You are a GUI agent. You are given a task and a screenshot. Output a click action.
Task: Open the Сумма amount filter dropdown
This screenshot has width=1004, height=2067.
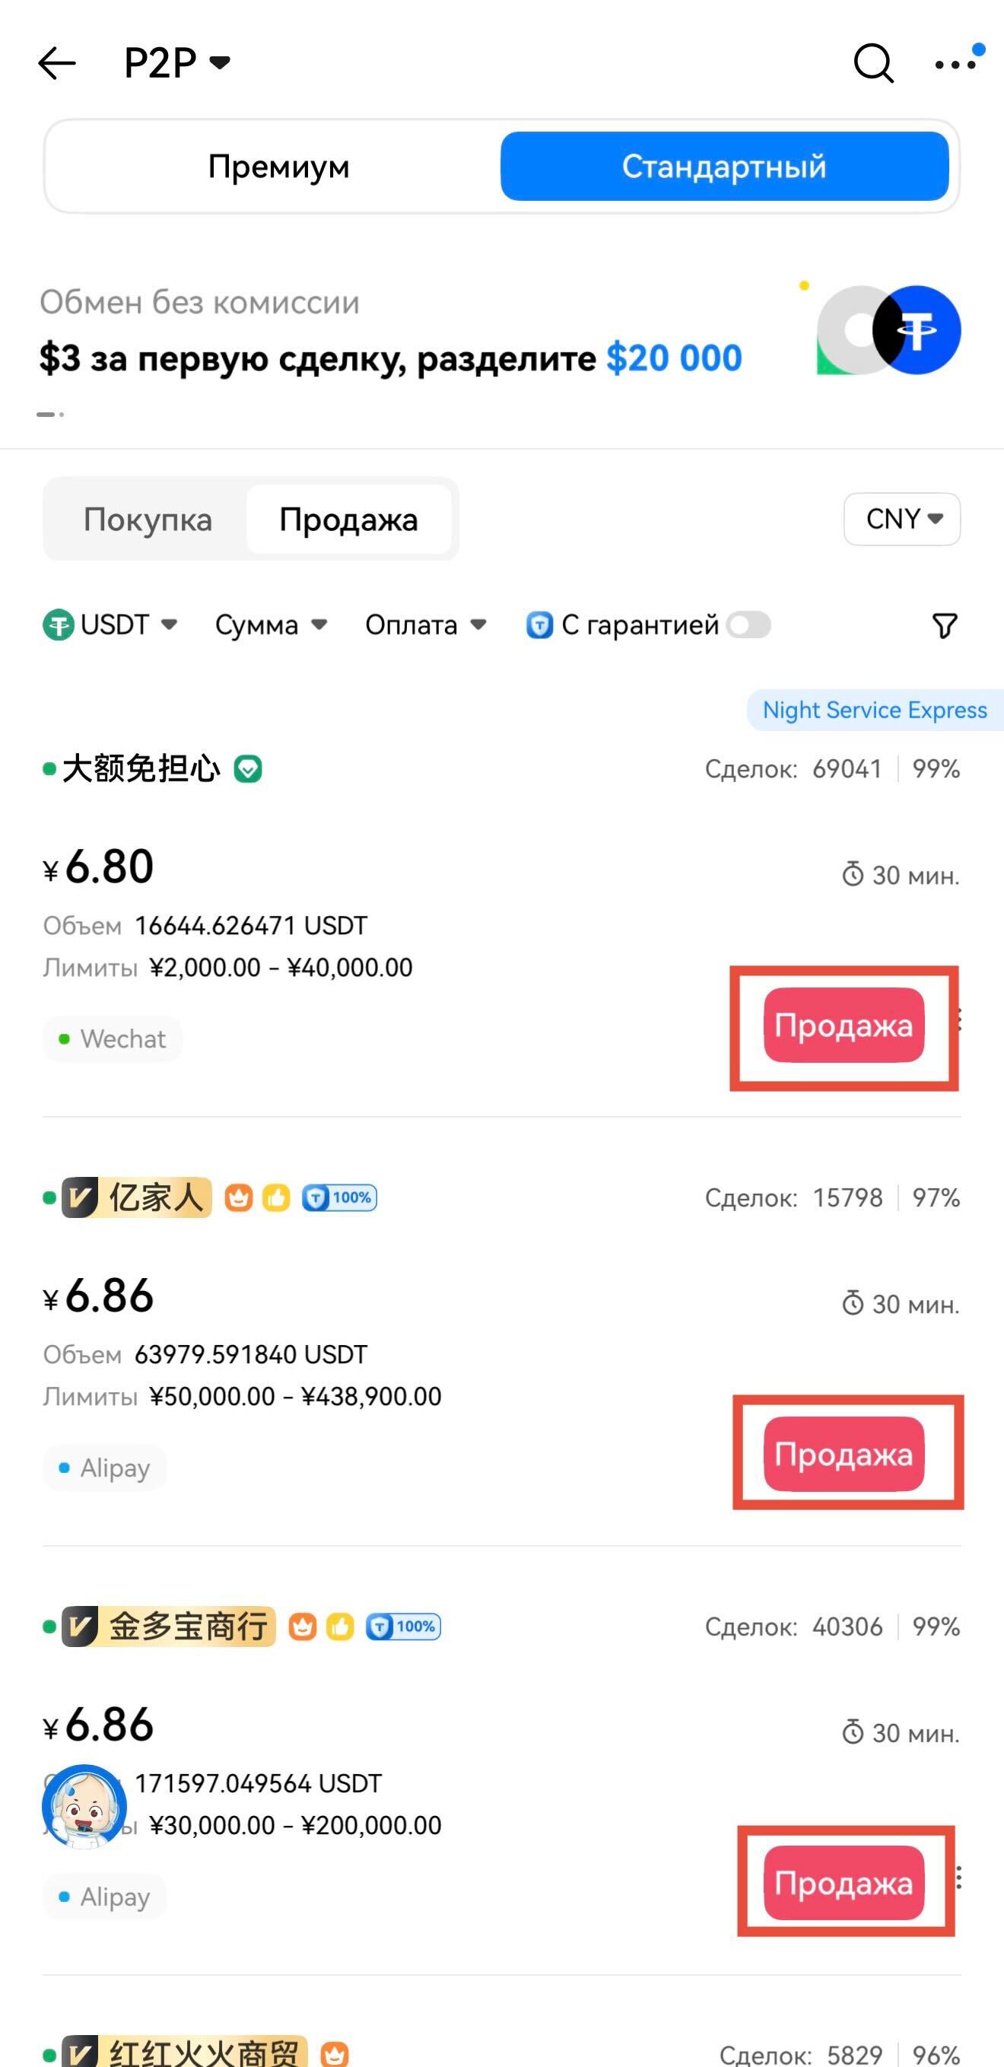pos(272,625)
